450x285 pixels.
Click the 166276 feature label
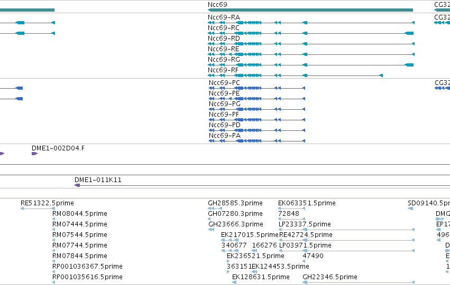click(x=264, y=245)
